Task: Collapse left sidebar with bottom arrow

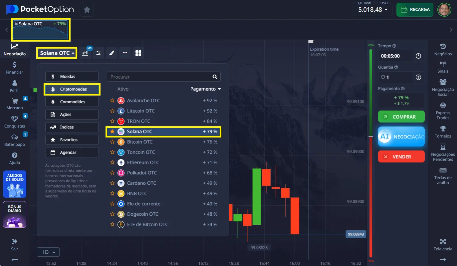Action: [15, 260]
